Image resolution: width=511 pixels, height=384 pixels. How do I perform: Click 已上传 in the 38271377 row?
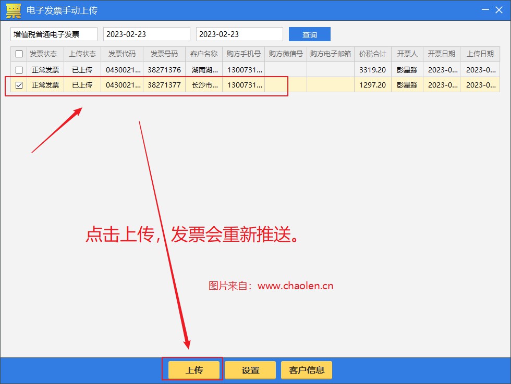[x=82, y=85]
